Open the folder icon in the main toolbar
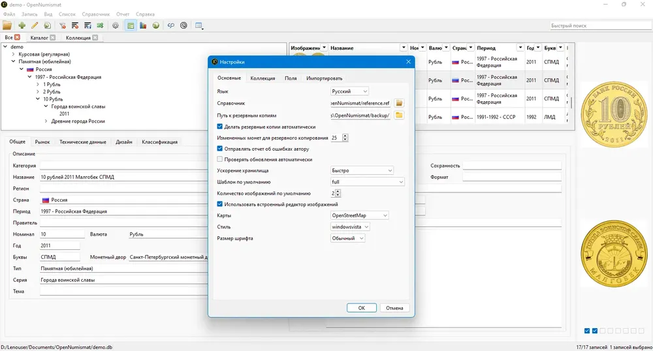Viewport: 653px width, 351px height. click(7, 25)
